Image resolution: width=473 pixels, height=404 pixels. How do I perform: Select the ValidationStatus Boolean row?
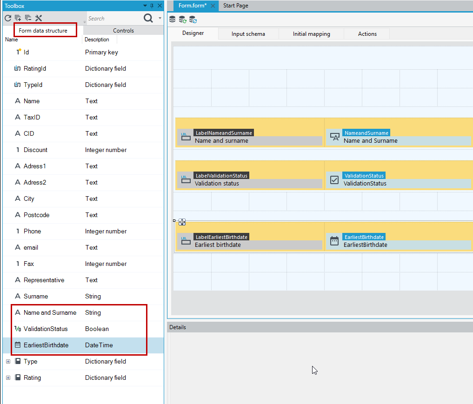pyautogui.click(x=83, y=329)
